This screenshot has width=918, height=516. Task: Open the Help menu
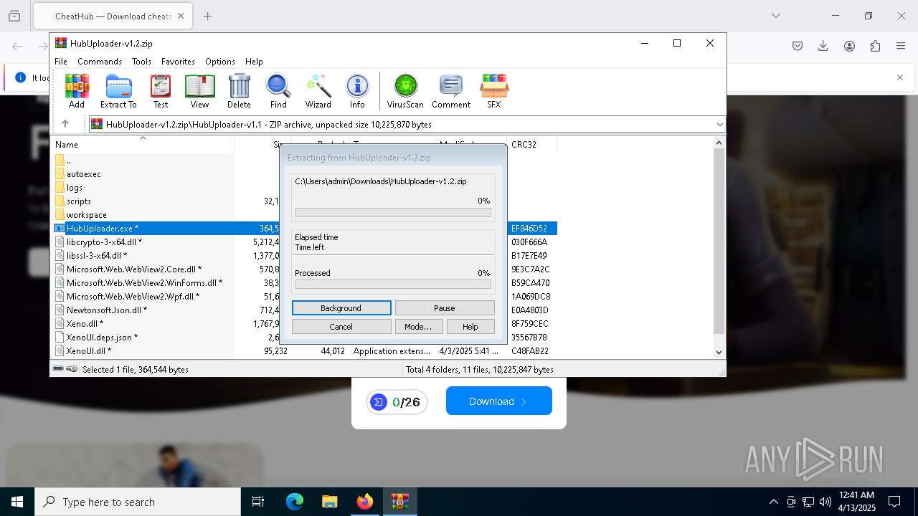point(254,62)
